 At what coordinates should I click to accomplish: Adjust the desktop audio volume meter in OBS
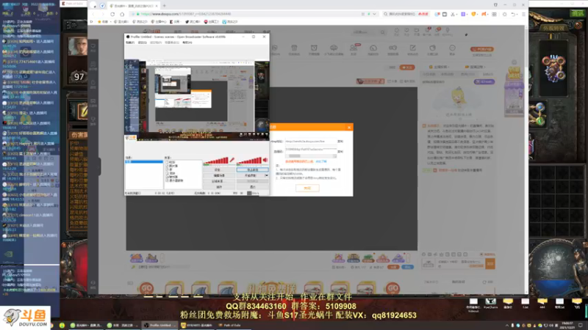pos(248,161)
